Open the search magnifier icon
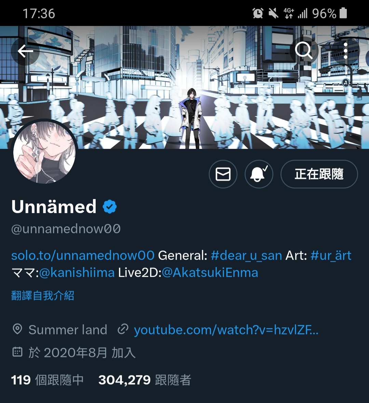369x403 pixels. click(303, 51)
